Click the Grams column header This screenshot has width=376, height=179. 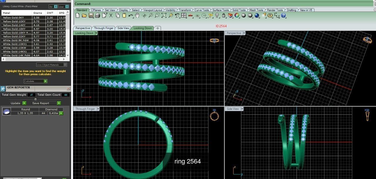tap(38, 13)
